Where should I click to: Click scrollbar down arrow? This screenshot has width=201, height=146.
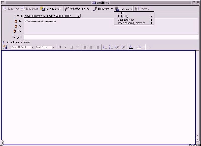click(197, 139)
